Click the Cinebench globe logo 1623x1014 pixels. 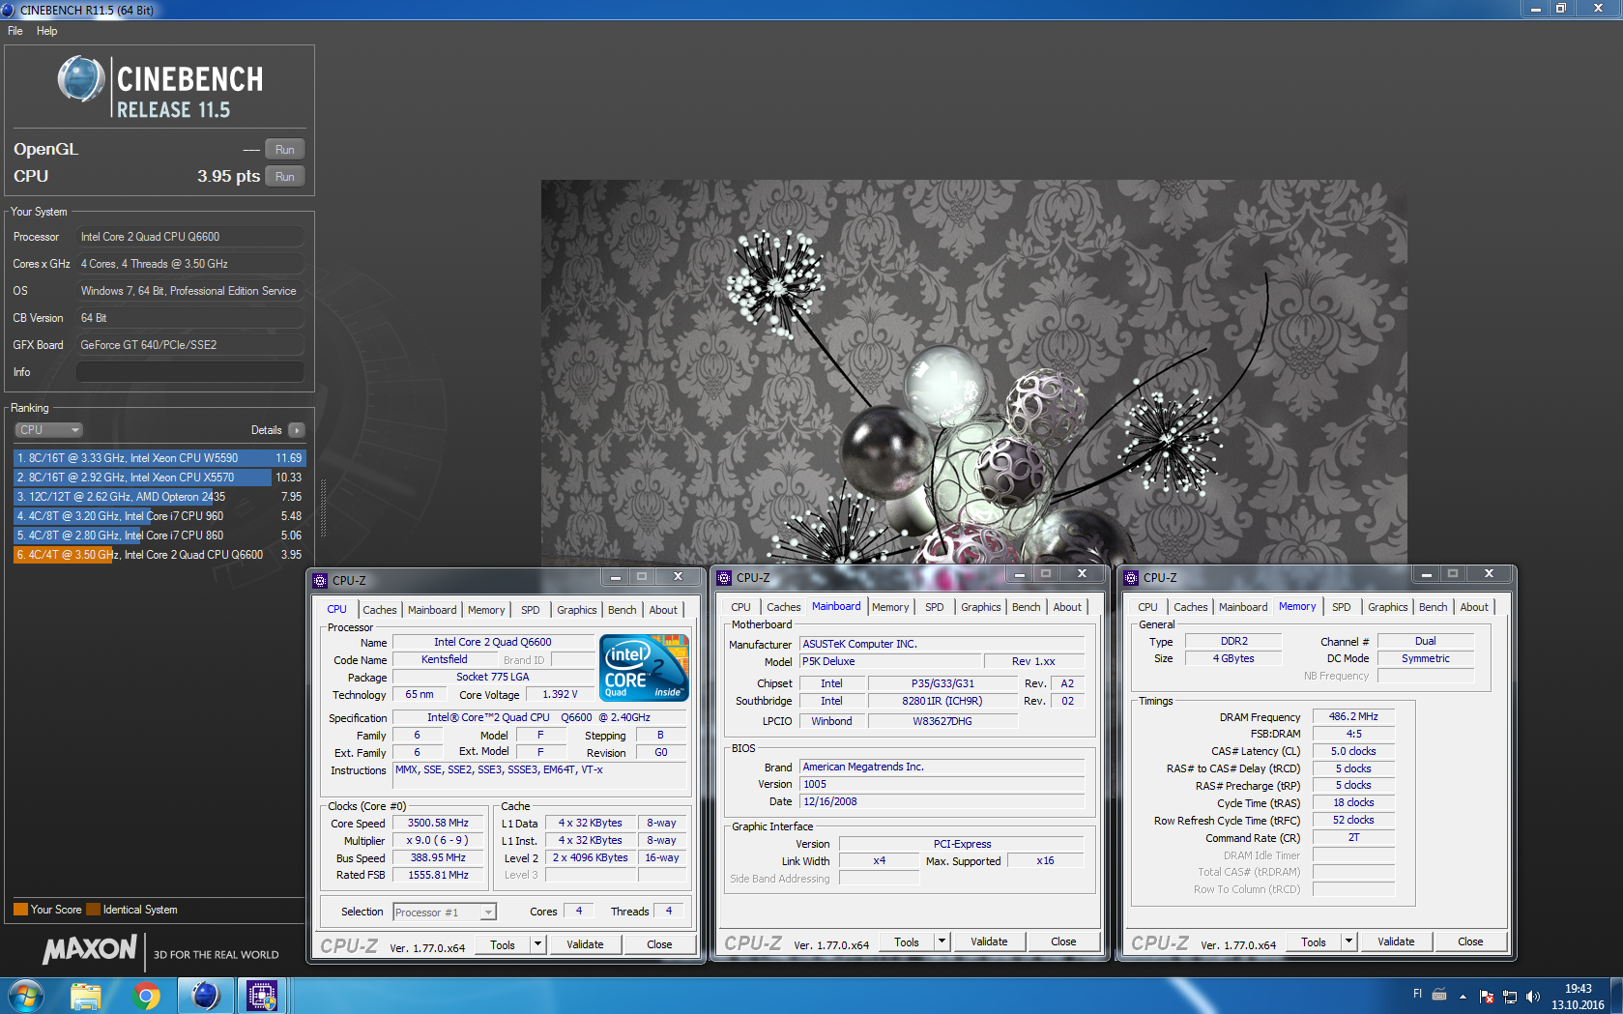pyautogui.click(x=81, y=79)
